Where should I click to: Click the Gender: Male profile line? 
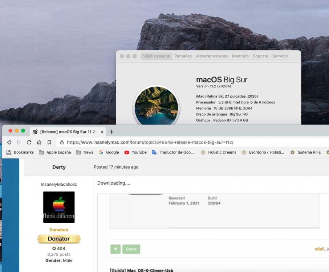pos(59,260)
